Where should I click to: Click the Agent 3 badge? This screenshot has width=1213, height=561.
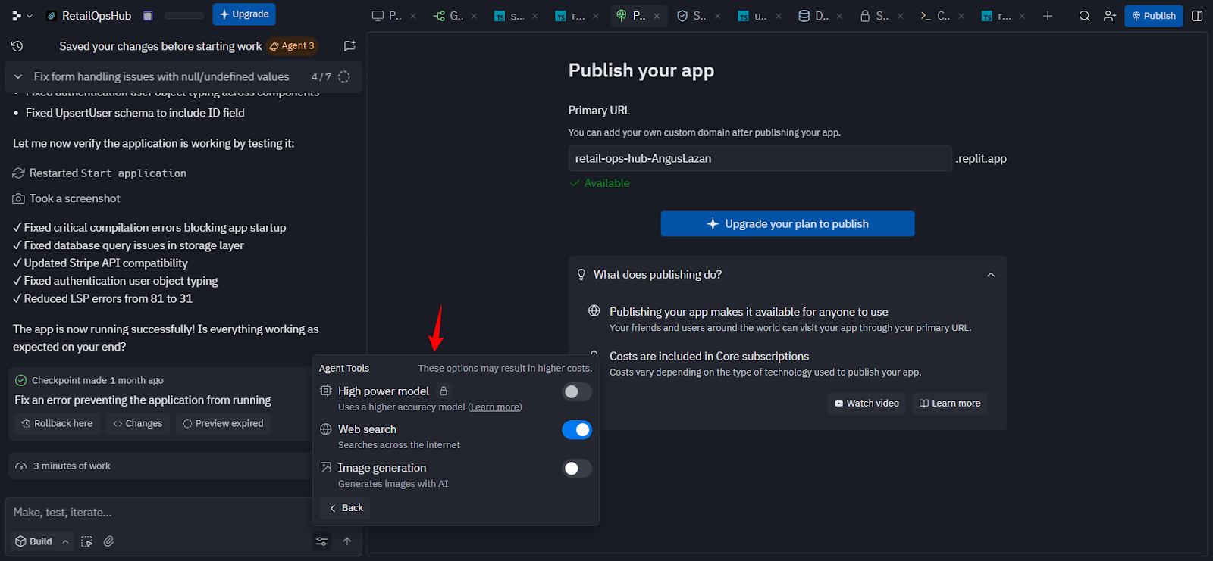tap(292, 46)
